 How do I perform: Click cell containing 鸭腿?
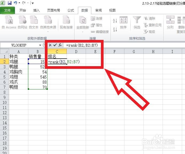(x=18, y=67)
